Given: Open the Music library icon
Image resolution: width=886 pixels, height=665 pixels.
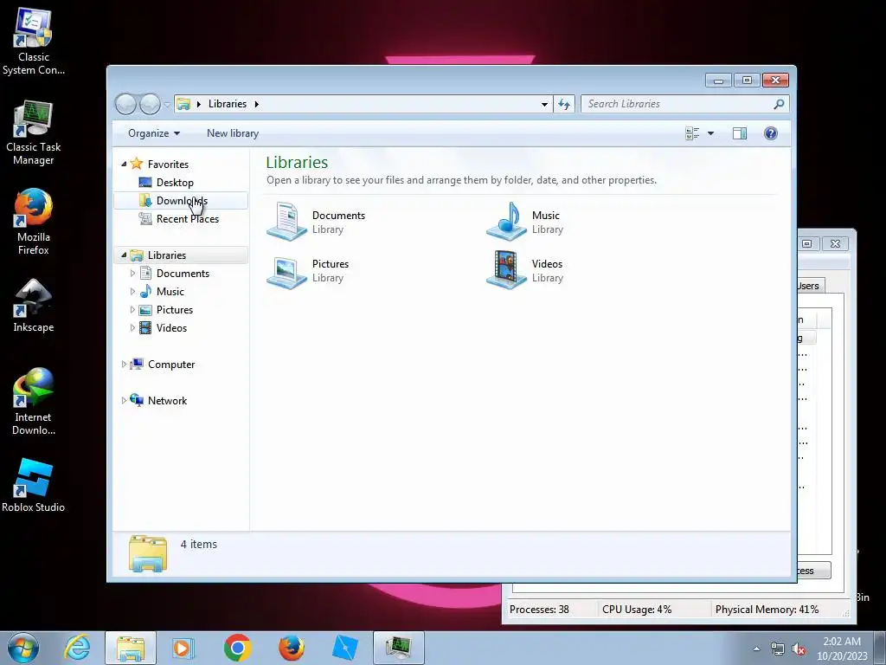Looking at the screenshot, I should coord(506,222).
